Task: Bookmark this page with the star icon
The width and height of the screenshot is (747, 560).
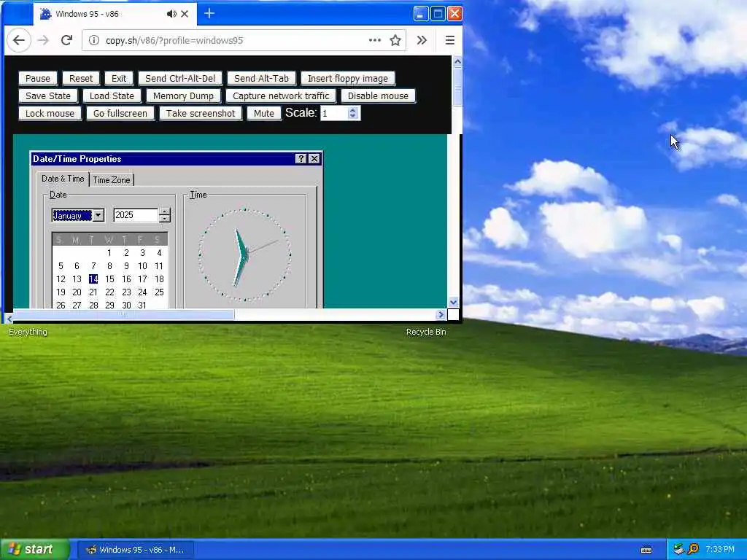Action: (x=395, y=41)
